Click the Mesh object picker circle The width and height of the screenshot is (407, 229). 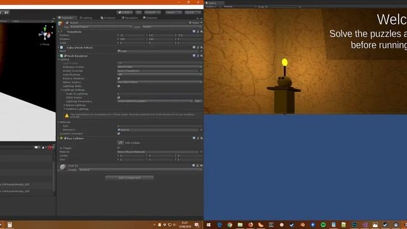click(x=201, y=51)
